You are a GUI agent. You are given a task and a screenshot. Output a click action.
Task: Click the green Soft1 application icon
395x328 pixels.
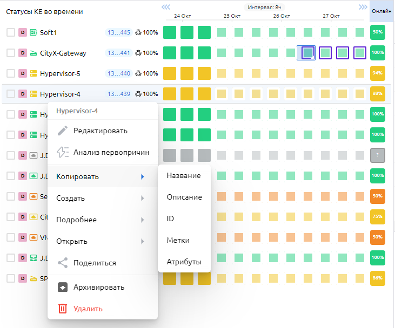(33, 32)
